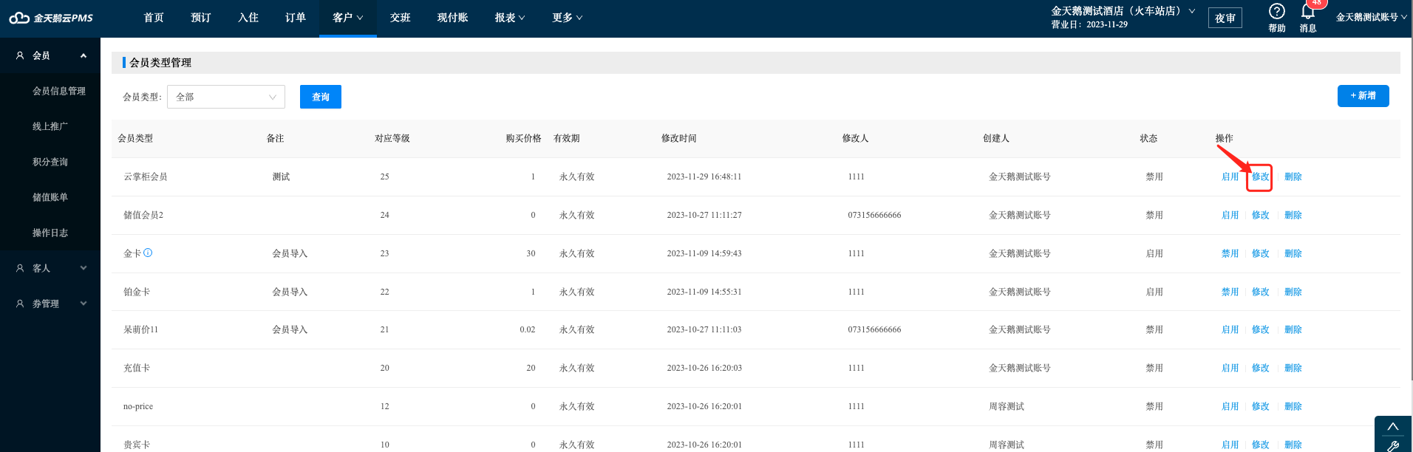This screenshot has width=1413, height=452.
Task: Open the 报表 top menu dropdown
Action: pos(510,18)
